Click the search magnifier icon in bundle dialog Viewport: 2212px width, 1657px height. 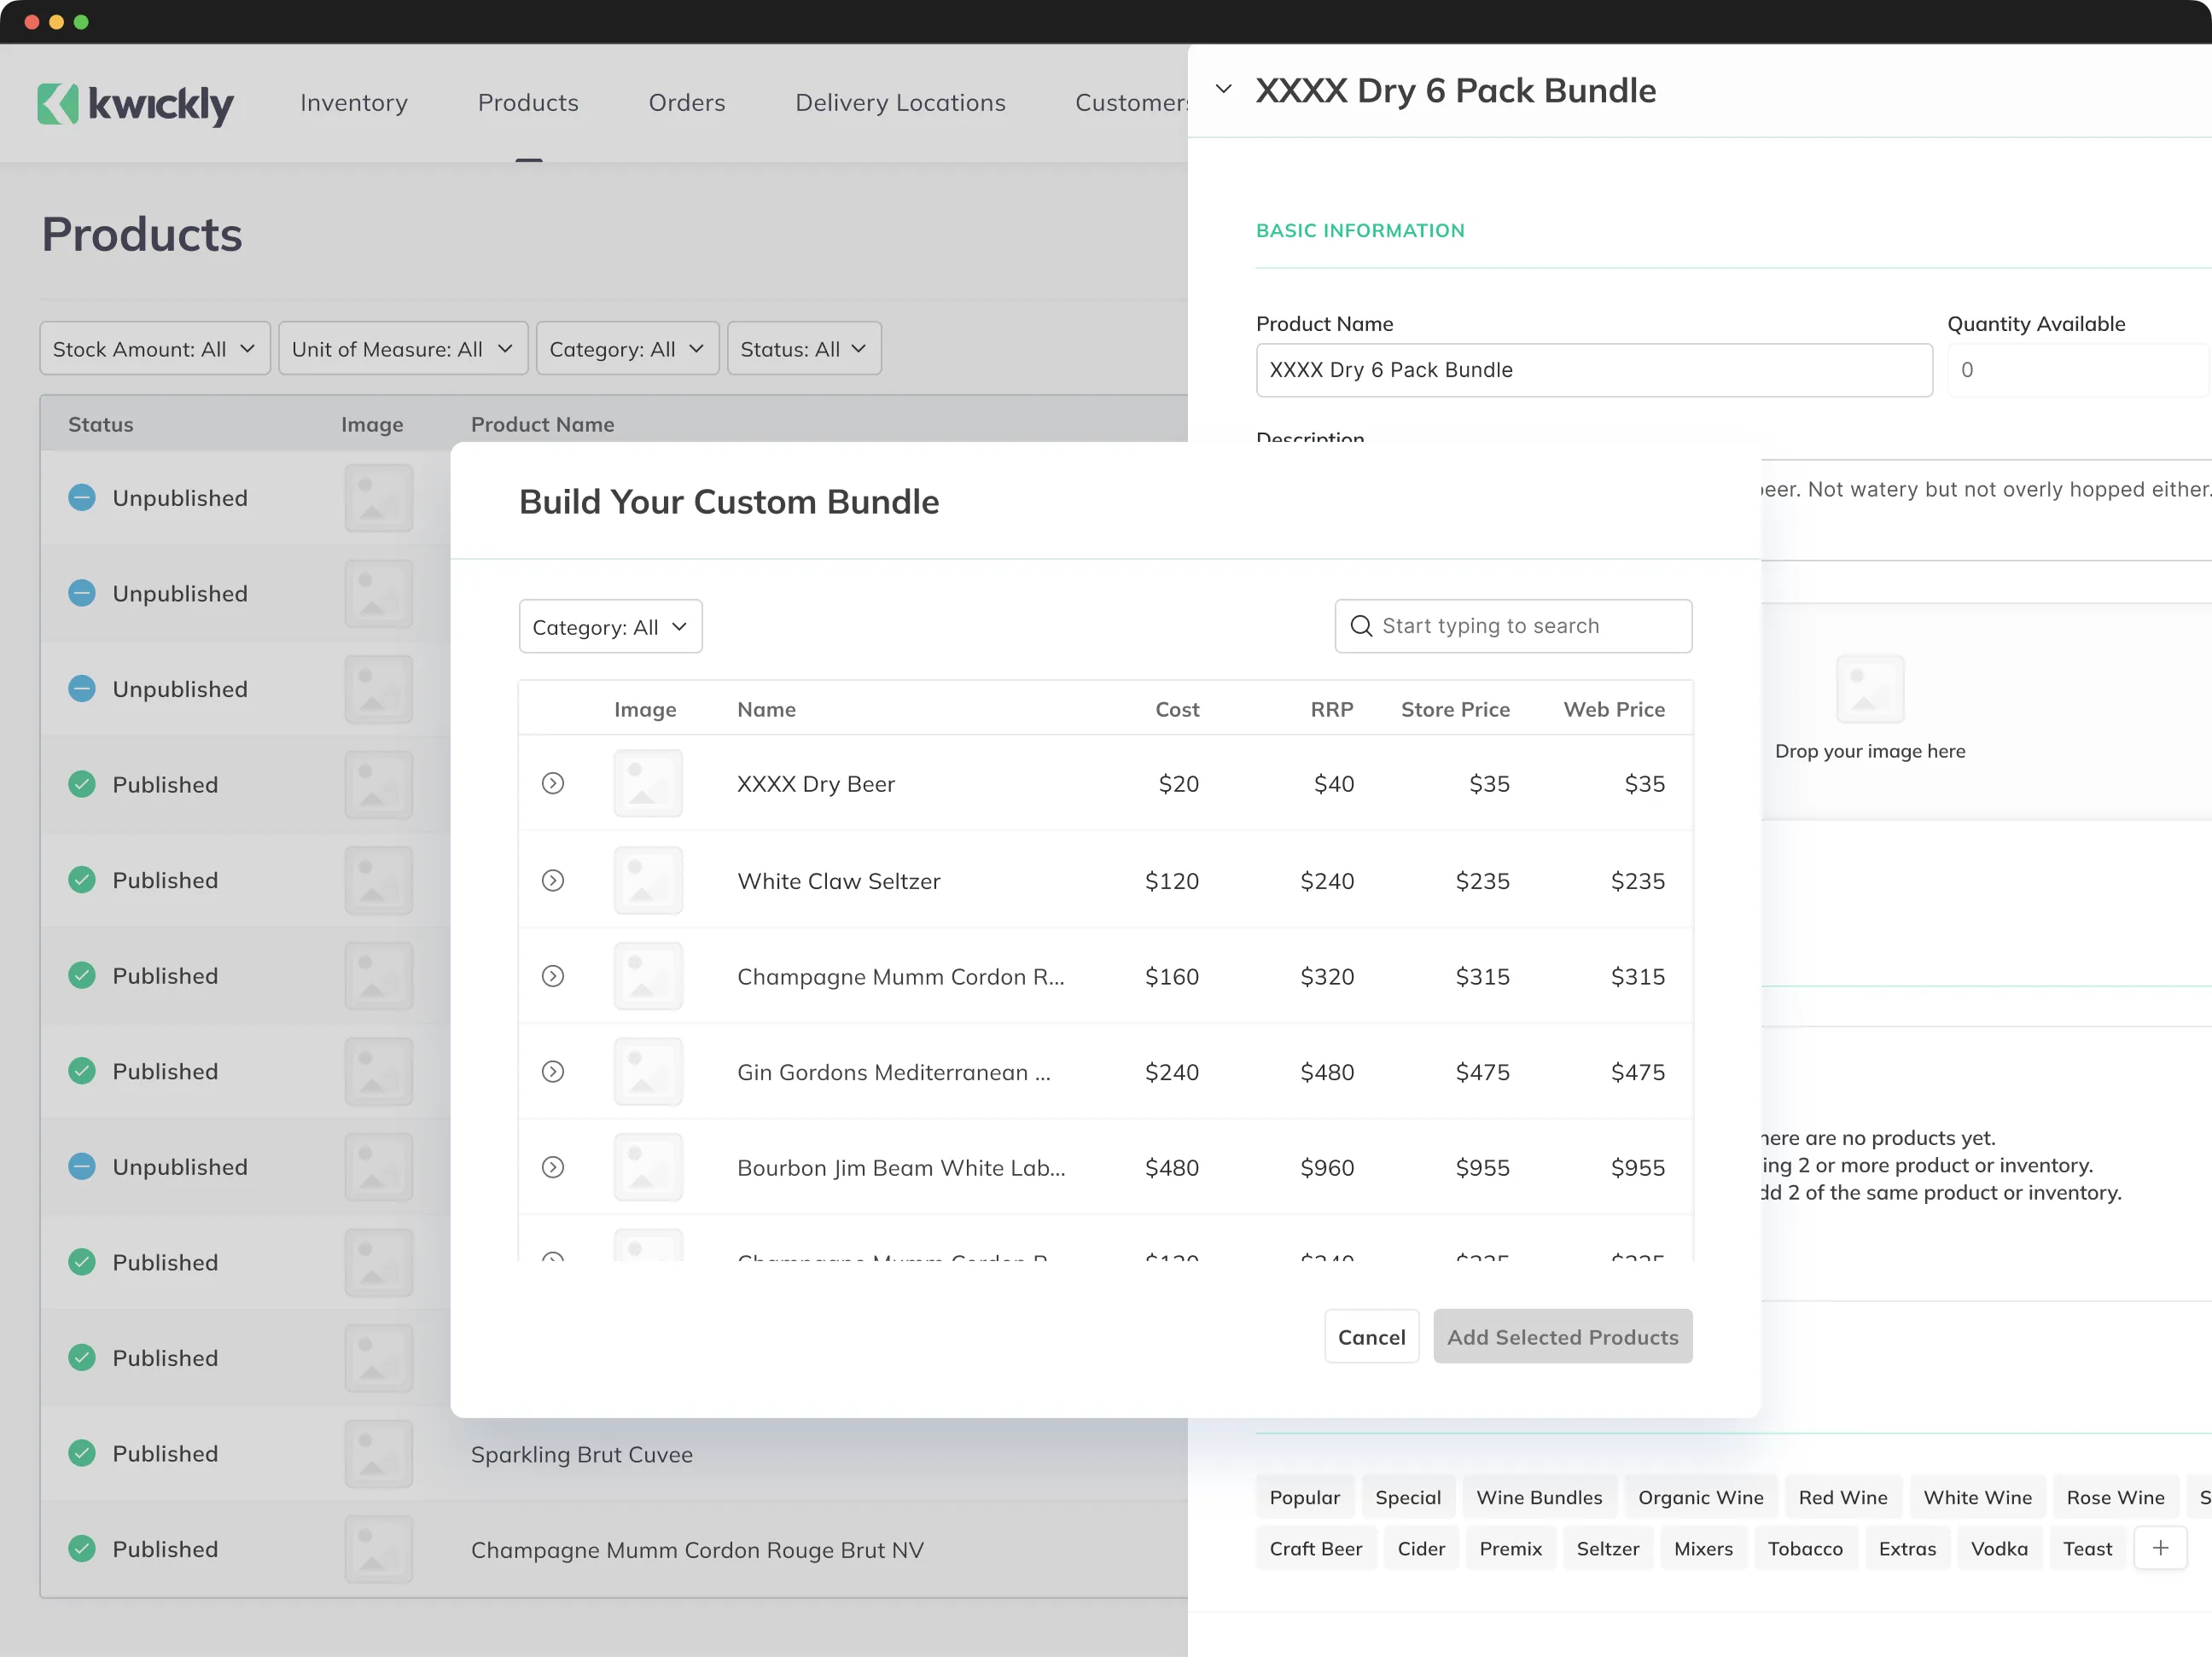tap(1361, 626)
